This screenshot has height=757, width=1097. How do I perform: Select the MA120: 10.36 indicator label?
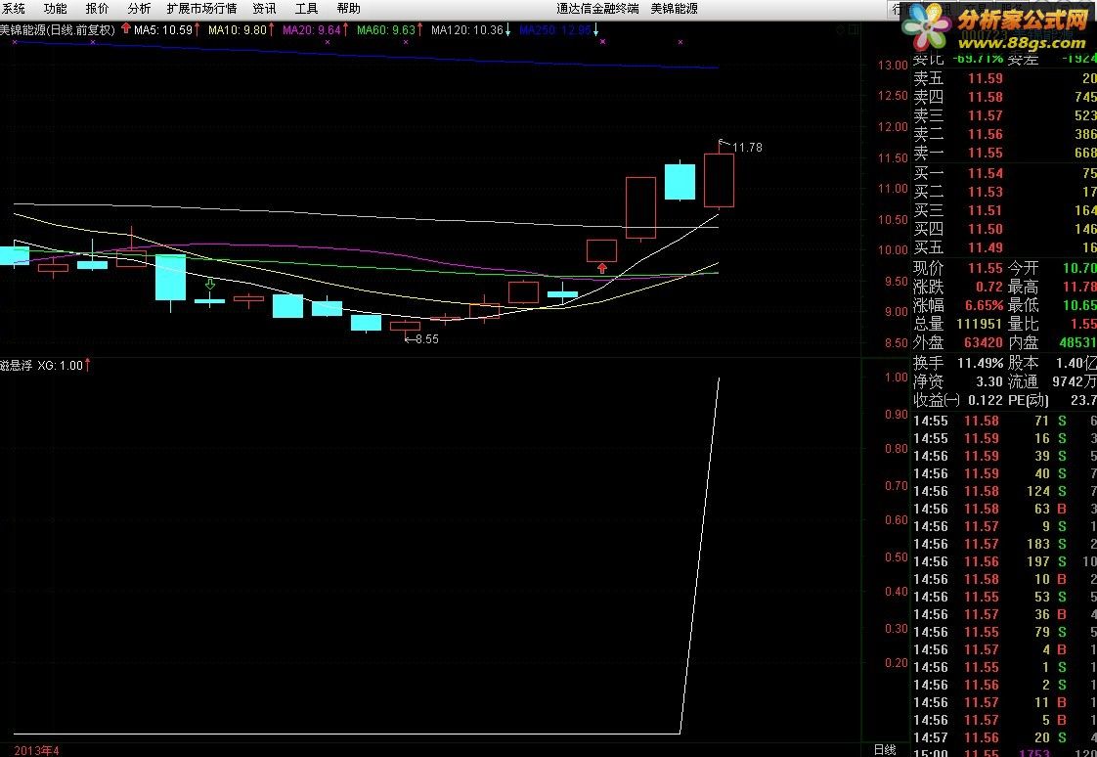[470, 30]
